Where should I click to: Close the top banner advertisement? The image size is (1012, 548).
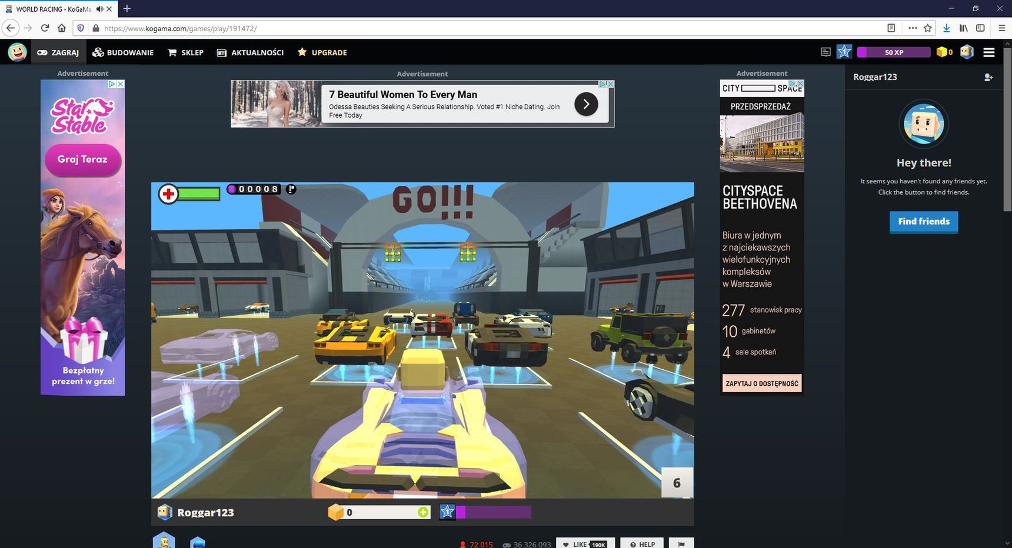tap(610, 84)
